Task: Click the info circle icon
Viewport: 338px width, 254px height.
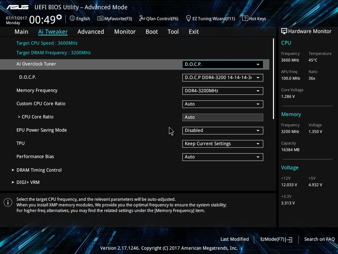Action: click(x=8, y=202)
